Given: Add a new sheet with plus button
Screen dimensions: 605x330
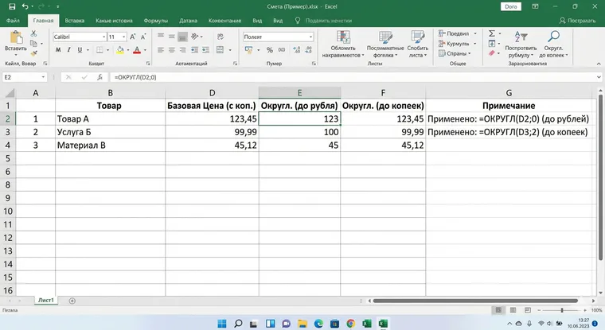Looking at the screenshot, I should point(72,301).
